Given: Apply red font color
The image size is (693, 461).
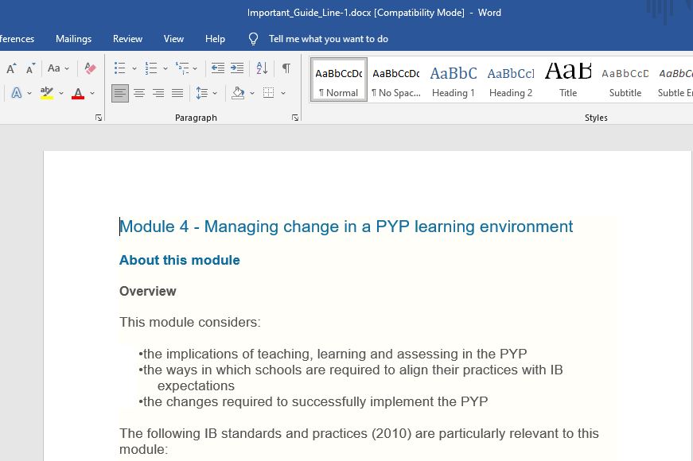Looking at the screenshot, I should click(x=78, y=93).
